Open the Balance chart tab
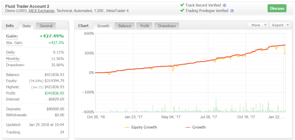This screenshot has width=295, height=140. 125,26
